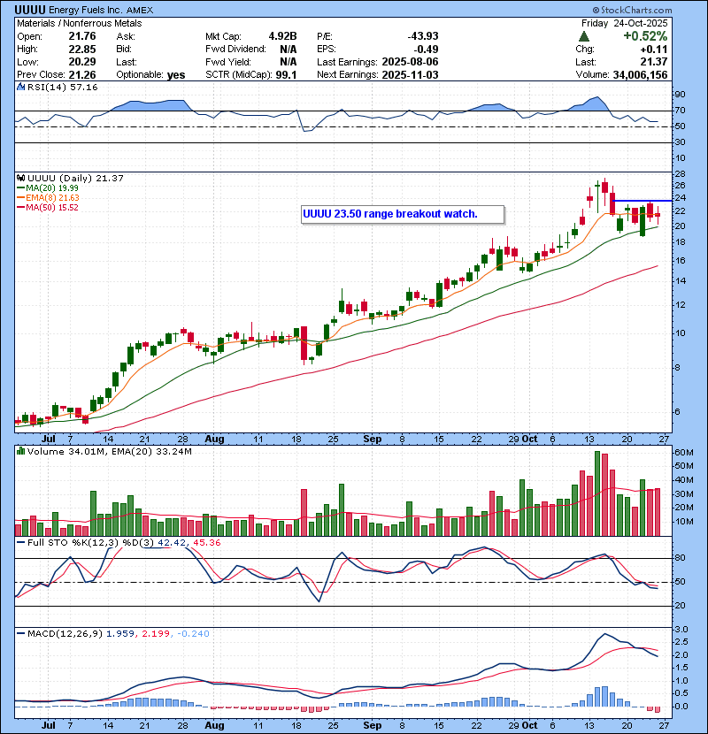708x734 pixels.
Task: Click the green up-arrow triangle near +0.52%
Action: click(x=584, y=36)
